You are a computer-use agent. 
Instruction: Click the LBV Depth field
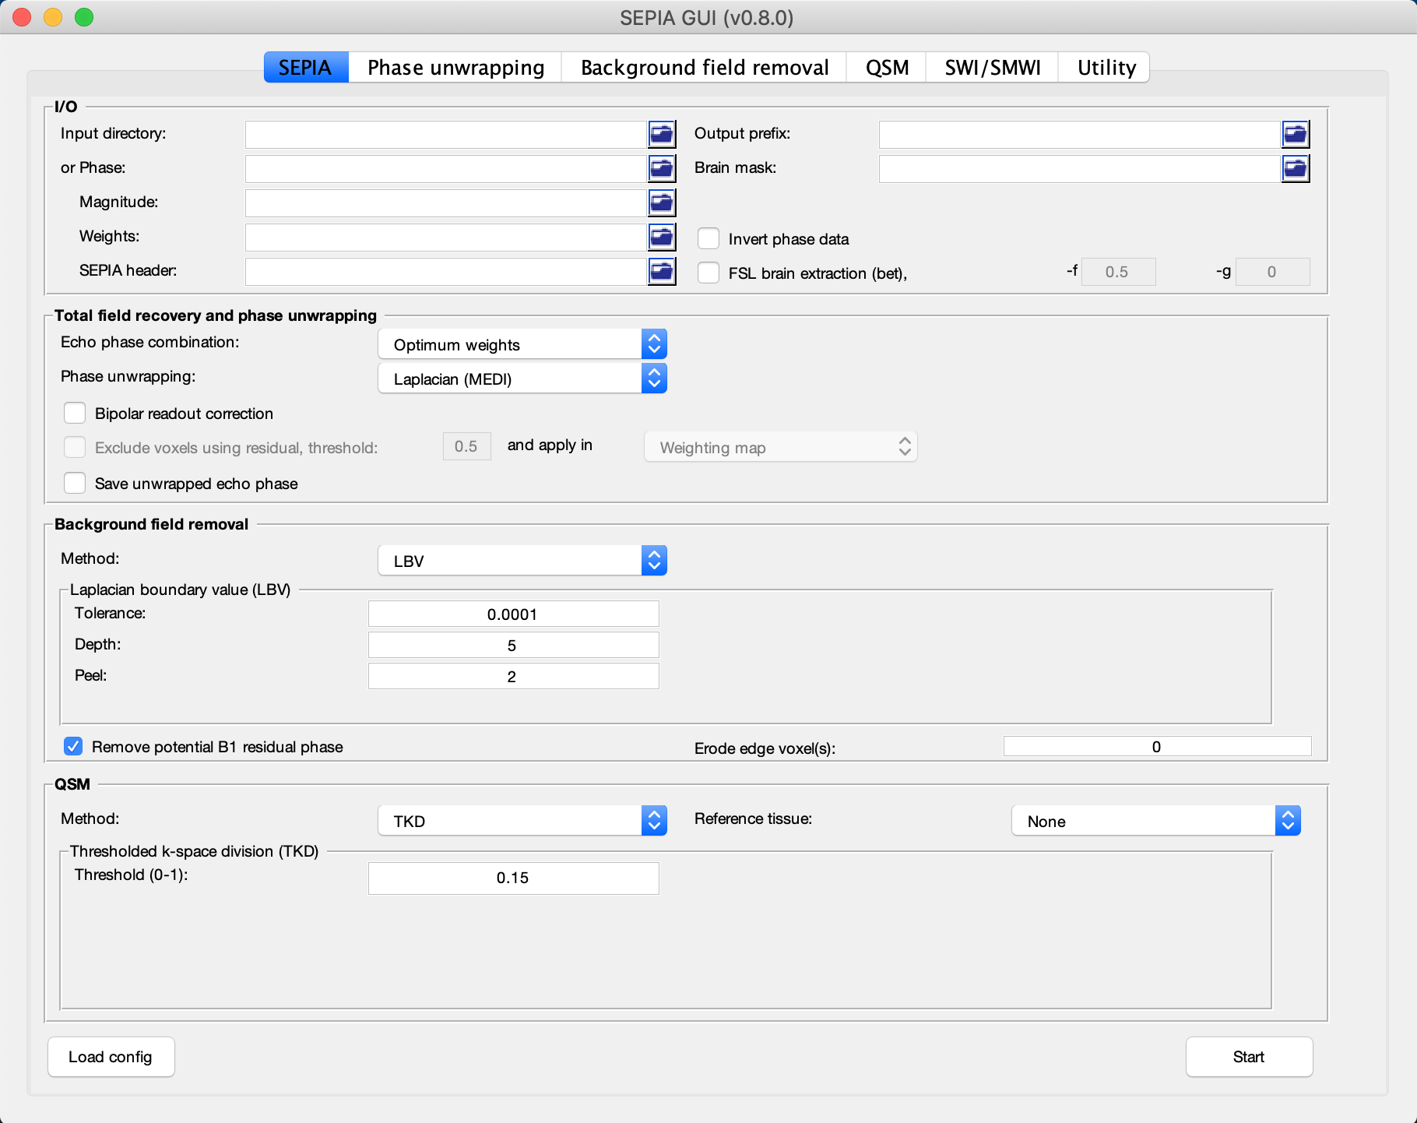514,645
